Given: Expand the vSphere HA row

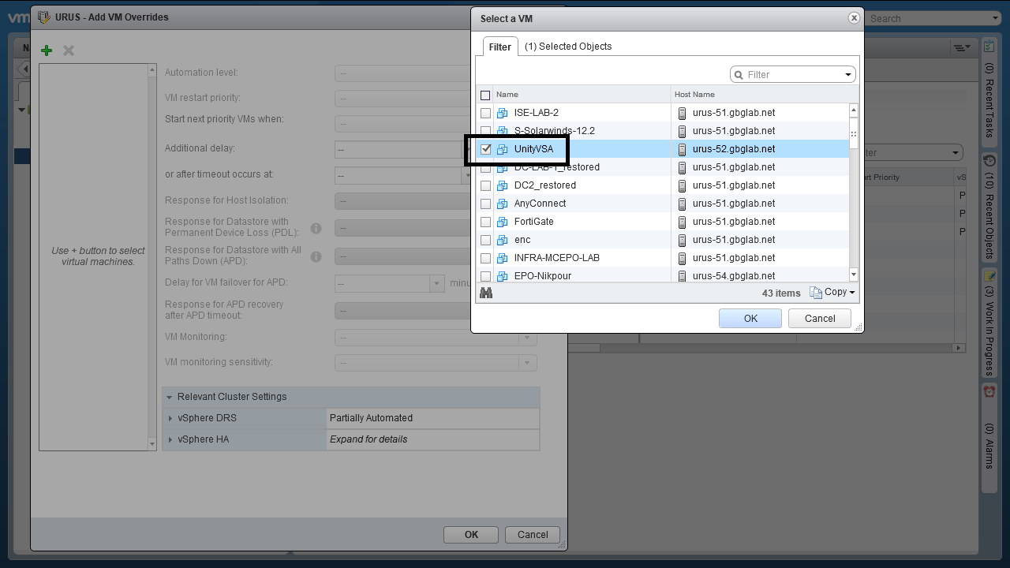Looking at the screenshot, I should [x=170, y=439].
